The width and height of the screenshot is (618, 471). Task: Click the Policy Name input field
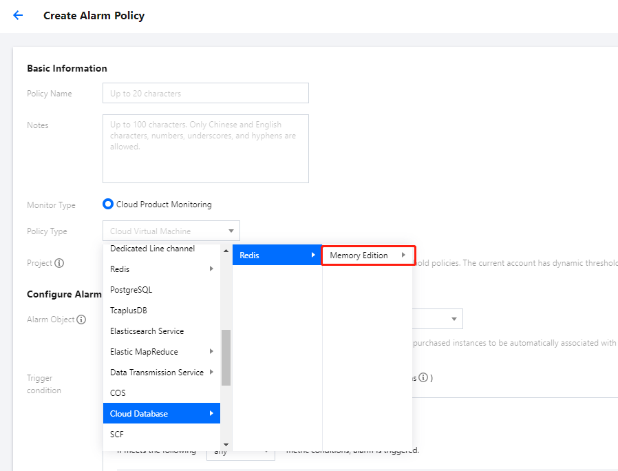click(205, 94)
